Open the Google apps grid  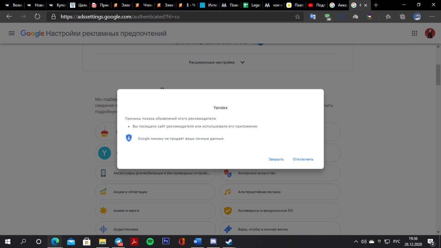[x=414, y=33]
